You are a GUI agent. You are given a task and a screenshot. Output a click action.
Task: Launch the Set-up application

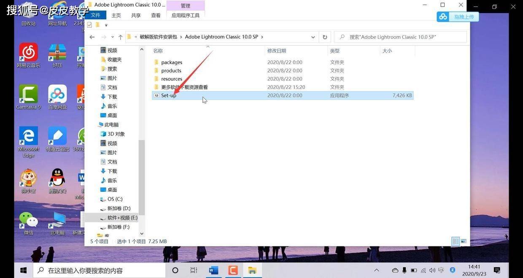(169, 95)
